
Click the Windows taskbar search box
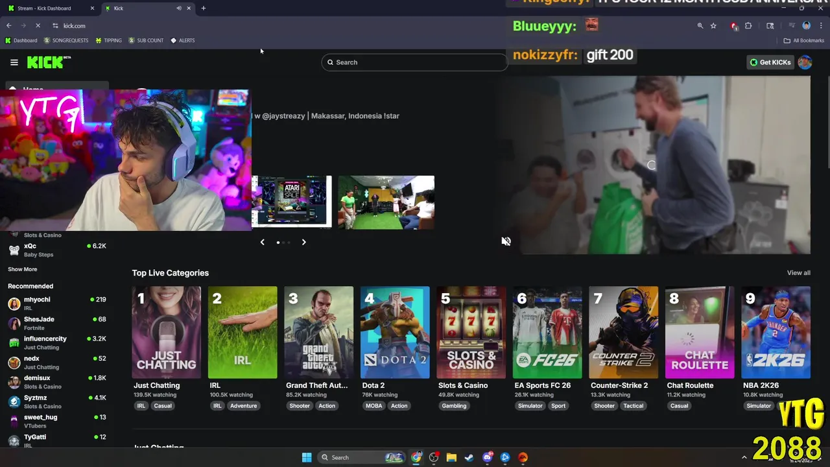pos(362,457)
